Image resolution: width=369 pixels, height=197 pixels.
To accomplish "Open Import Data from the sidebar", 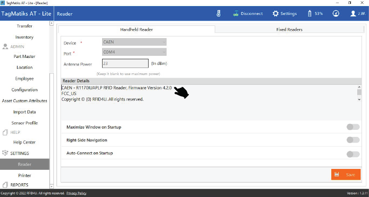I will [25, 112].
